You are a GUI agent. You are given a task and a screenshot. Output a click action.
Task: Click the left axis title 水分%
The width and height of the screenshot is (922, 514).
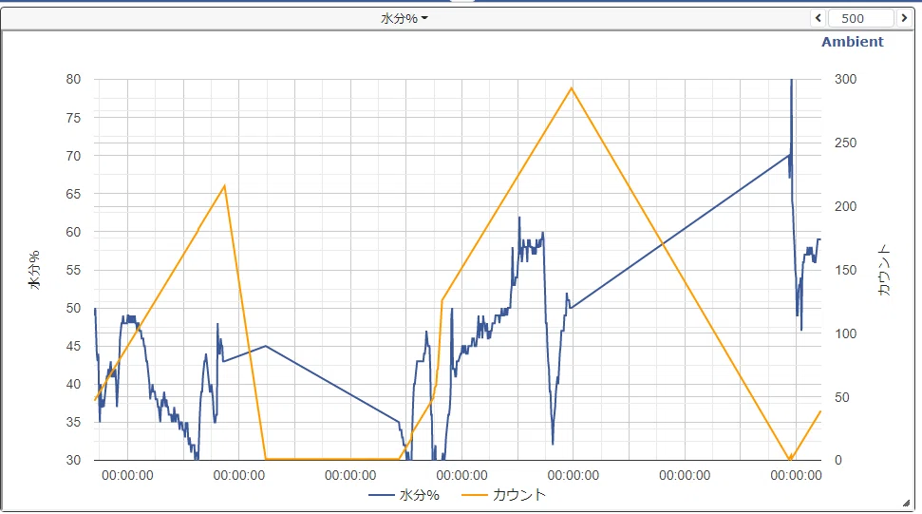35,269
